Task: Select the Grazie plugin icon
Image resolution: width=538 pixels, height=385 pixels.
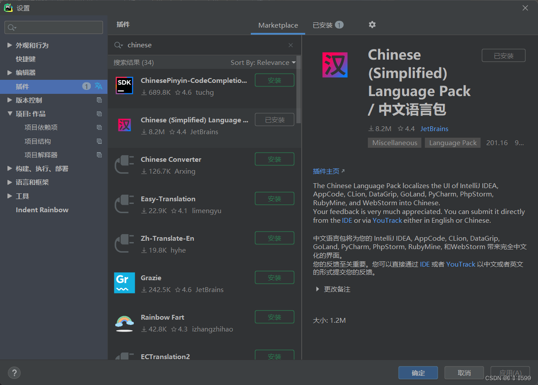Action: pos(125,283)
